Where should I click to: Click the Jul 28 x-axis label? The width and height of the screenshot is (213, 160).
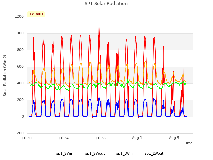[101, 138]
